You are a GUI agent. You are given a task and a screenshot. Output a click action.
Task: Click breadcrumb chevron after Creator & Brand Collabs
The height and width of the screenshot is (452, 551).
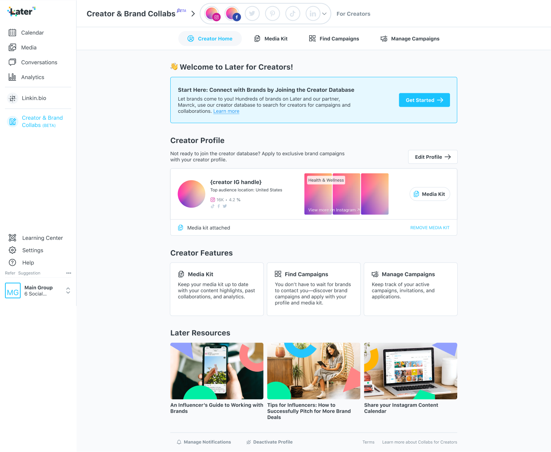193,14
